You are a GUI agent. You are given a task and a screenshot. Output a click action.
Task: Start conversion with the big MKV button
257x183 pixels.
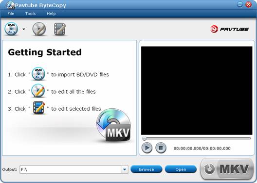[227, 169]
